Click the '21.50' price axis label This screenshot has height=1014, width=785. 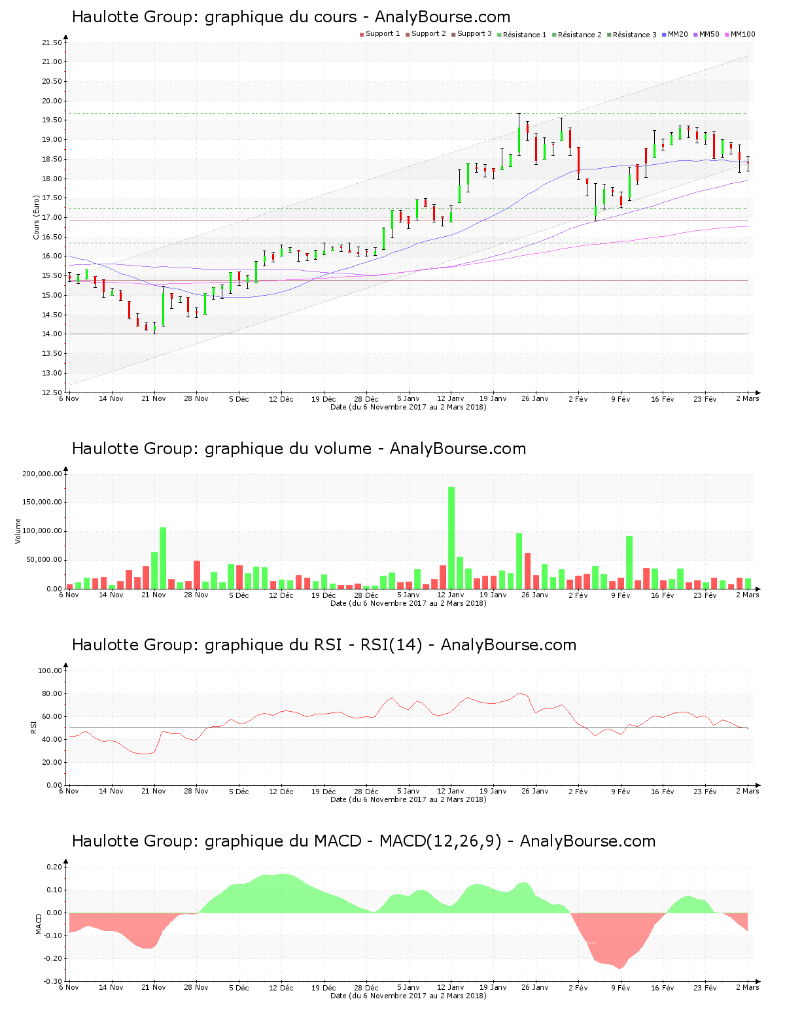(x=52, y=43)
